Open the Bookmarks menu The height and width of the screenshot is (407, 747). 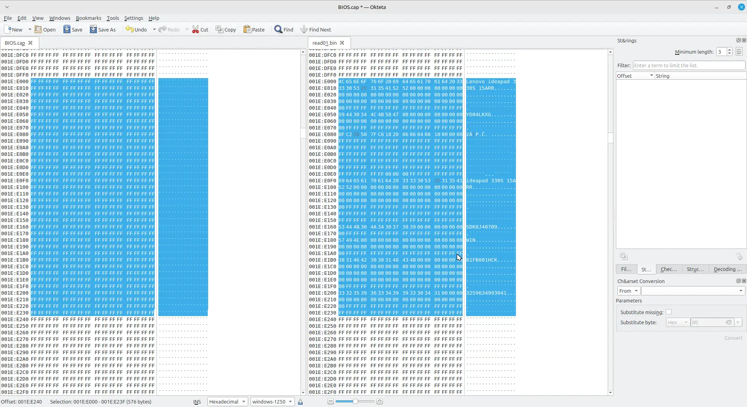point(88,18)
